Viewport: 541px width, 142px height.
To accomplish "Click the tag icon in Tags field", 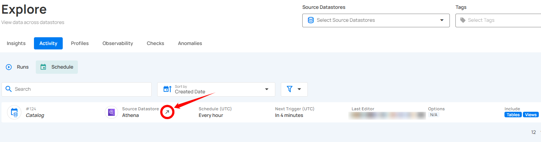I will click(x=463, y=20).
